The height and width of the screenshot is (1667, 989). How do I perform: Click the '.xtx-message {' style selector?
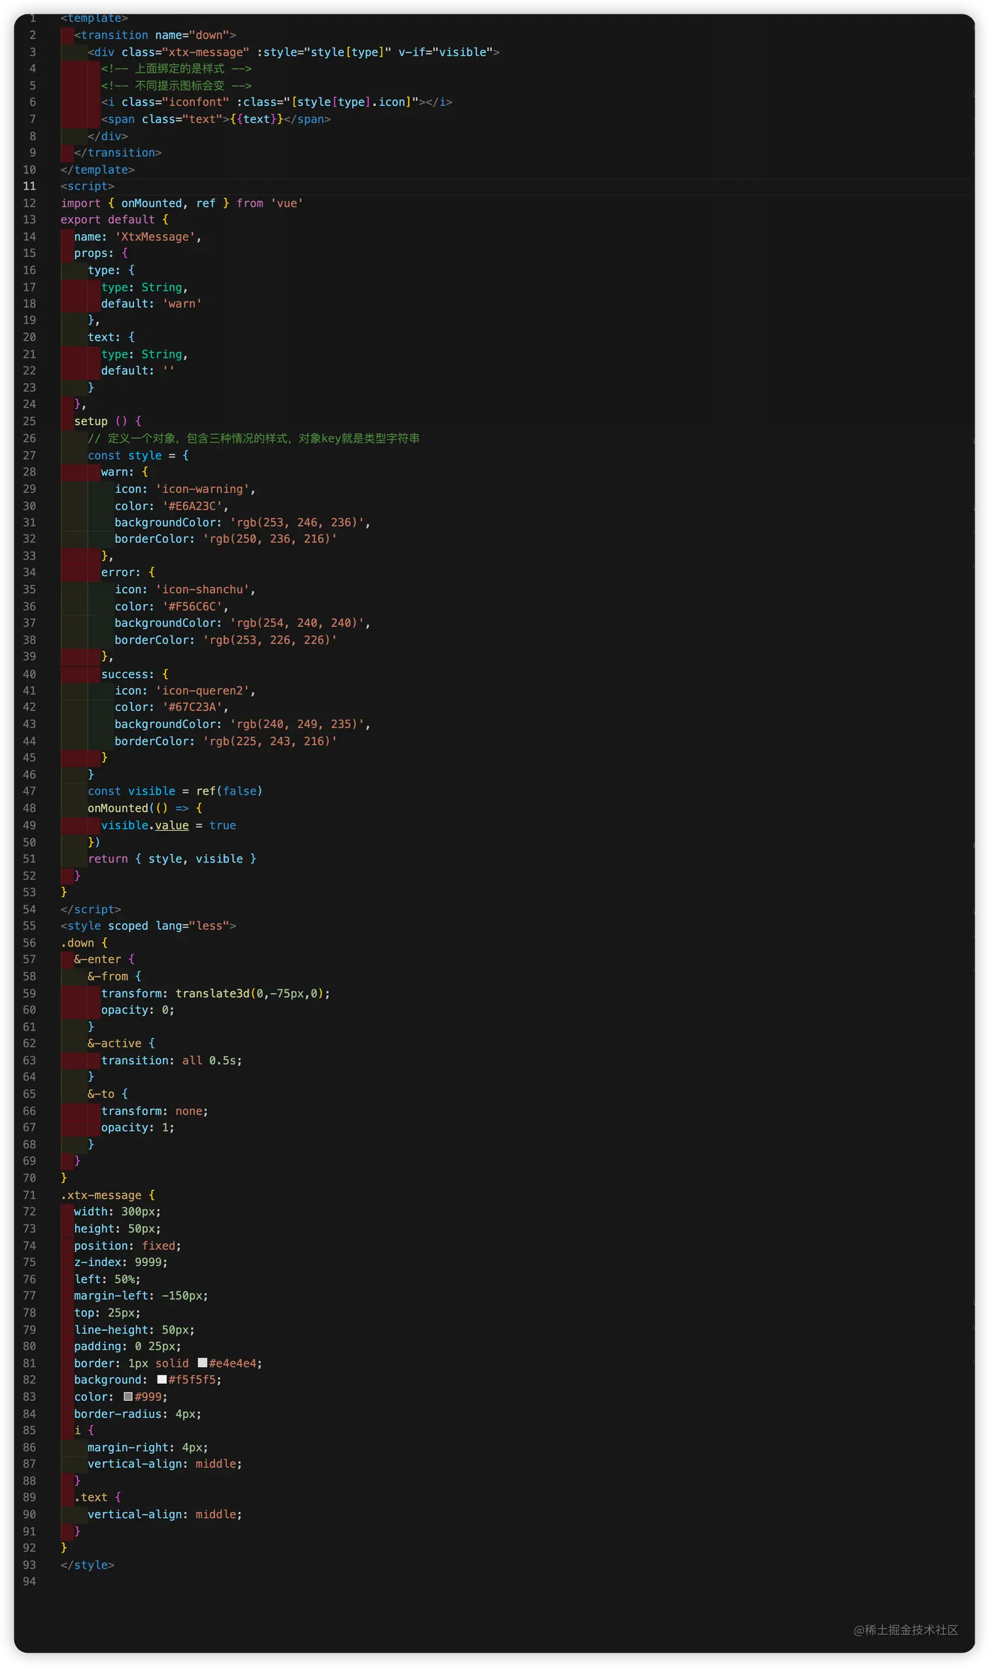tap(108, 1195)
